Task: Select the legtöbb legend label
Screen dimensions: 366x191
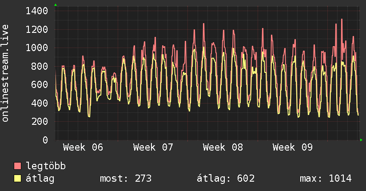Action: (46, 166)
